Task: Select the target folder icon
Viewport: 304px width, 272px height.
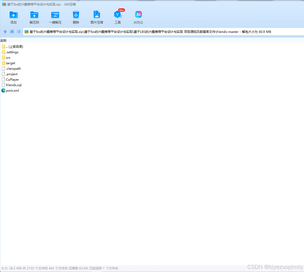Action: [3, 63]
